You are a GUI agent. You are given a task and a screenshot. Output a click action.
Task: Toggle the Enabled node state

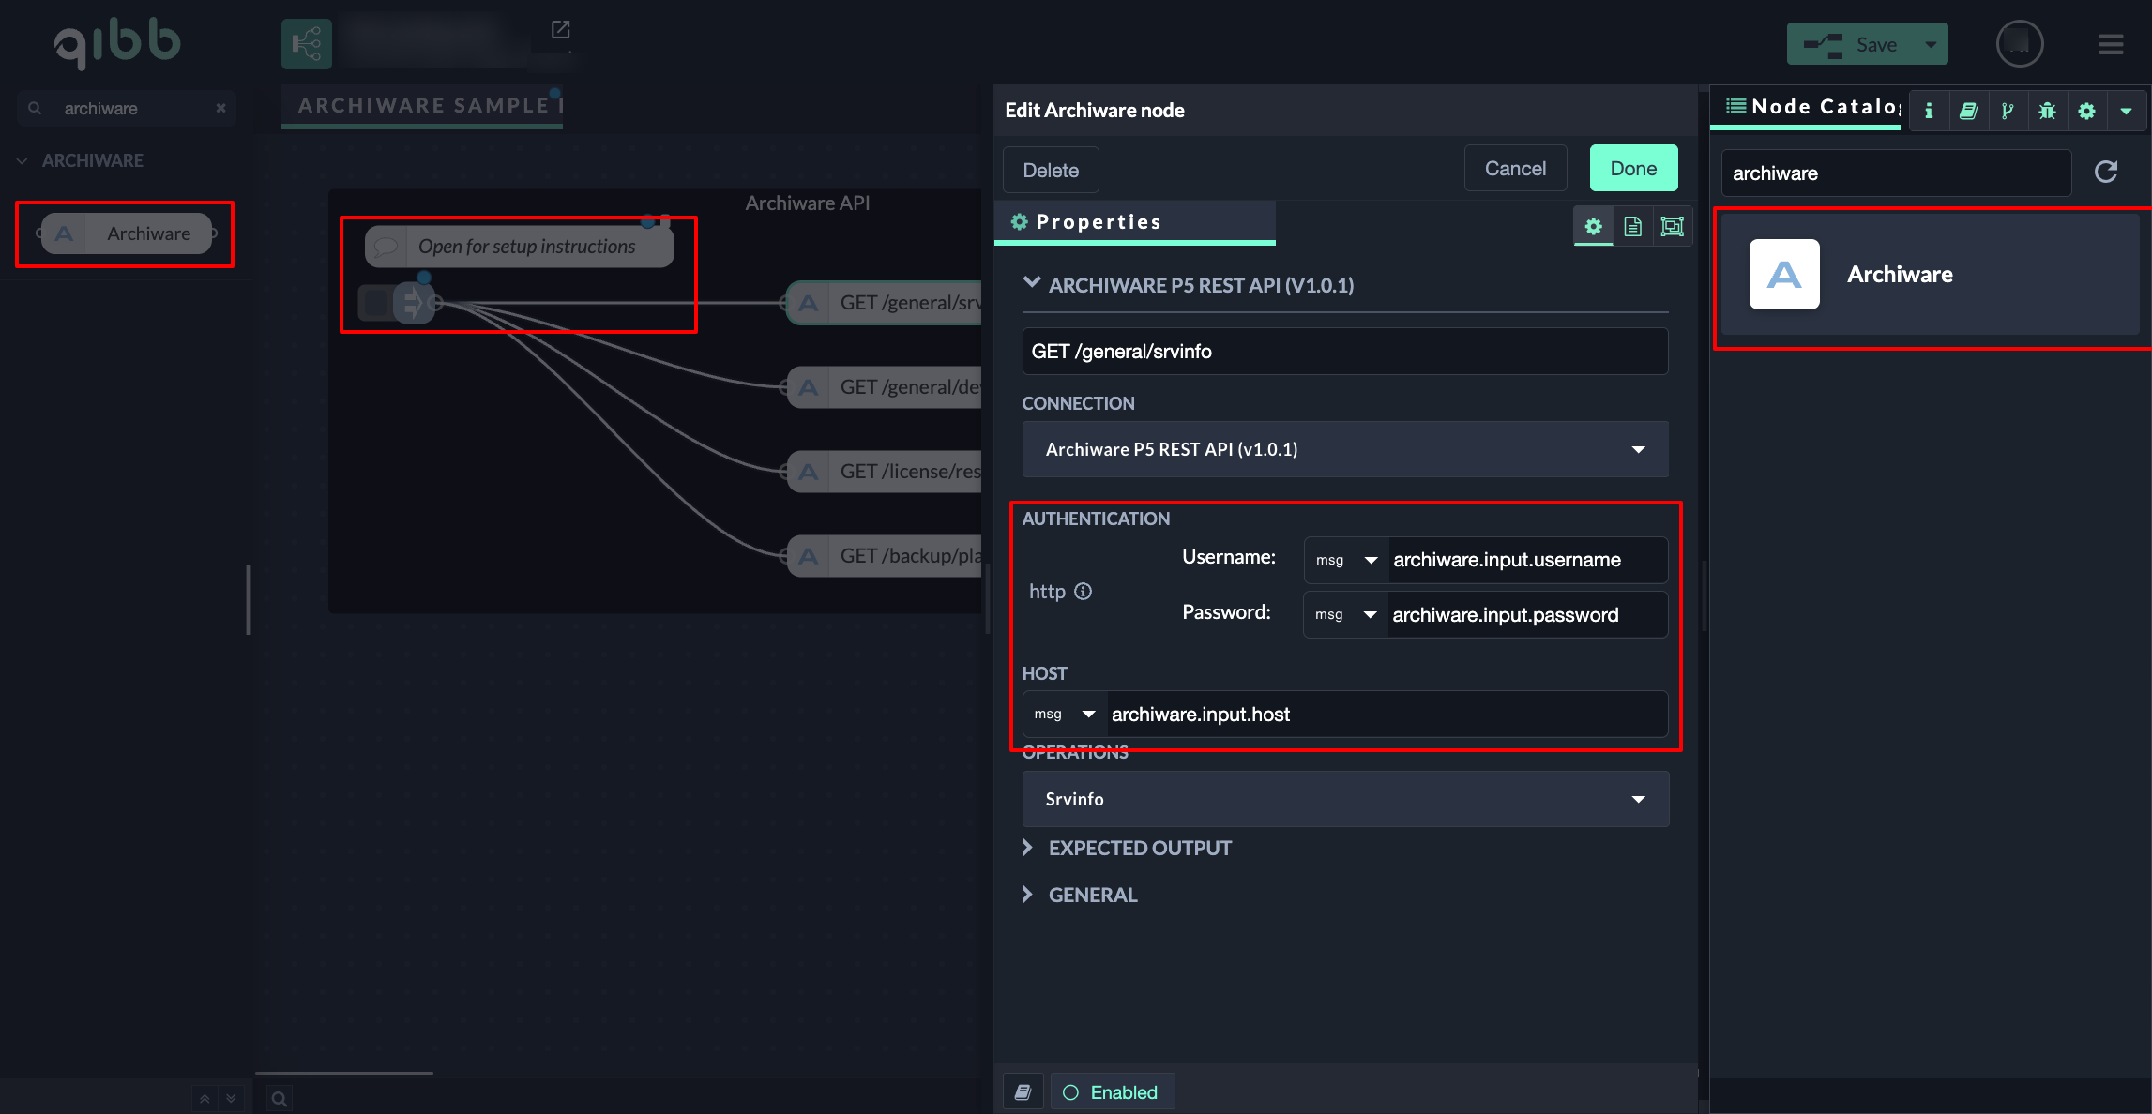tap(1112, 1092)
